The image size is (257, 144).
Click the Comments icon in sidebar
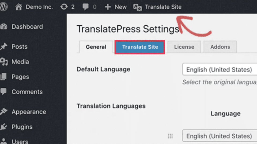3,92
